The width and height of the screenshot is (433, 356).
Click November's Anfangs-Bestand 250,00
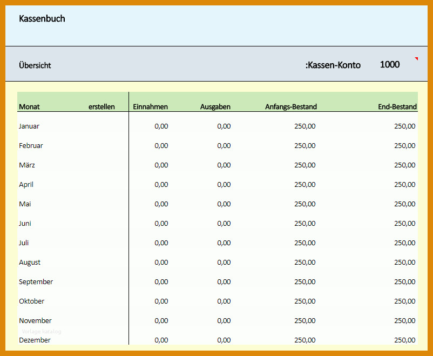tap(305, 321)
